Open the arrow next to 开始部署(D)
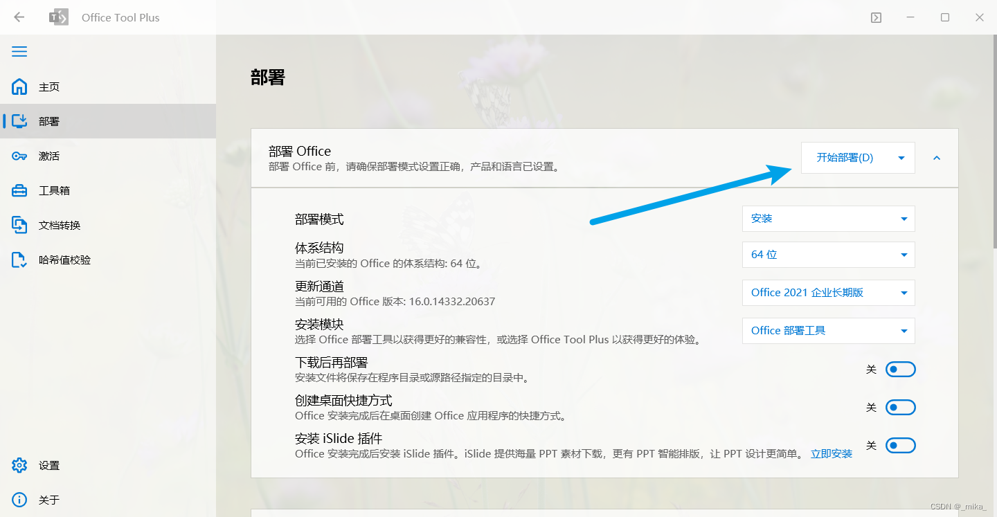 pyautogui.click(x=901, y=158)
